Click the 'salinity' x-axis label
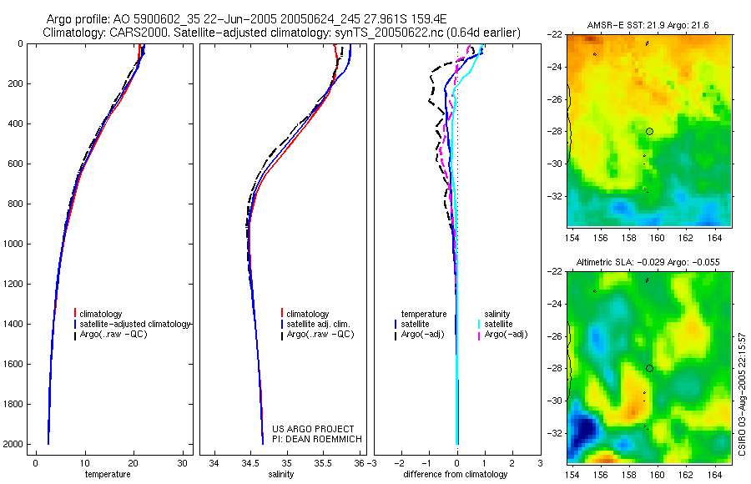 (281, 475)
